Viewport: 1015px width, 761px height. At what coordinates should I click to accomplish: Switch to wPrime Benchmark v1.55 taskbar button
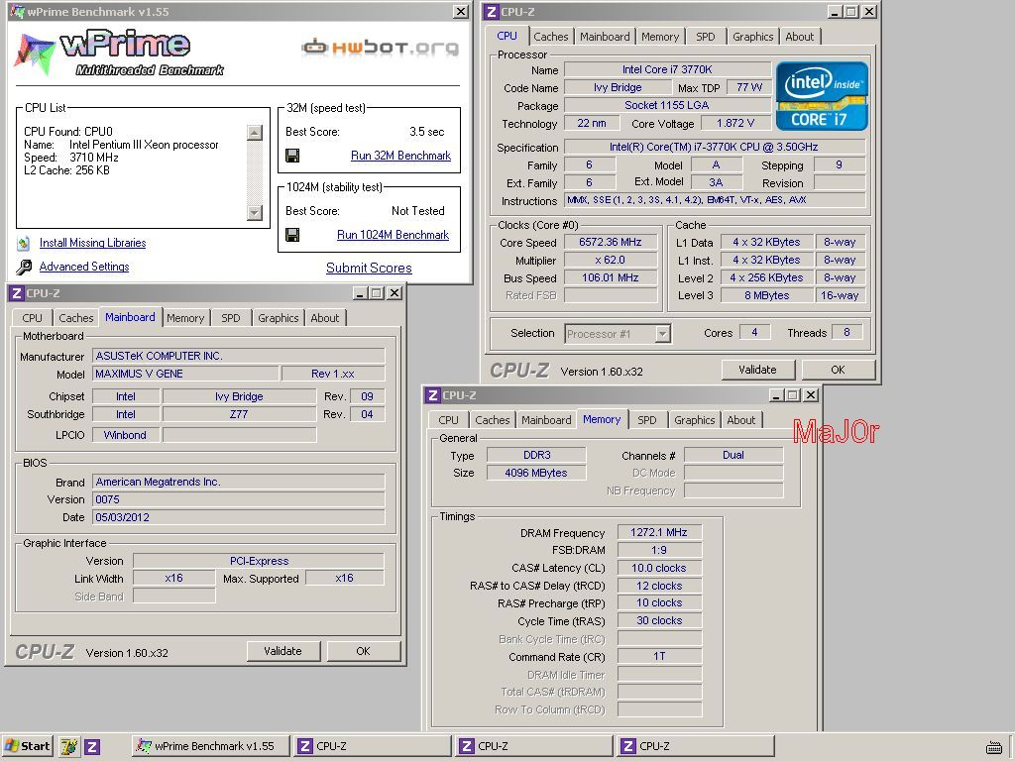(x=210, y=746)
